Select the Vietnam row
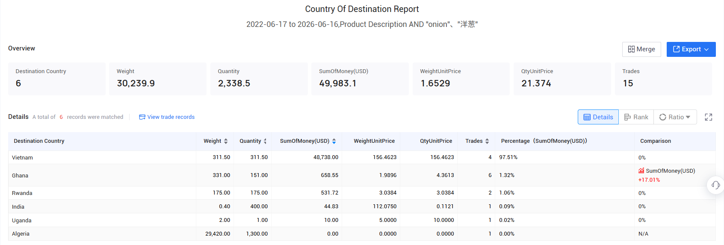This screenshot has height=245, width=724. [x=362, y=157]
